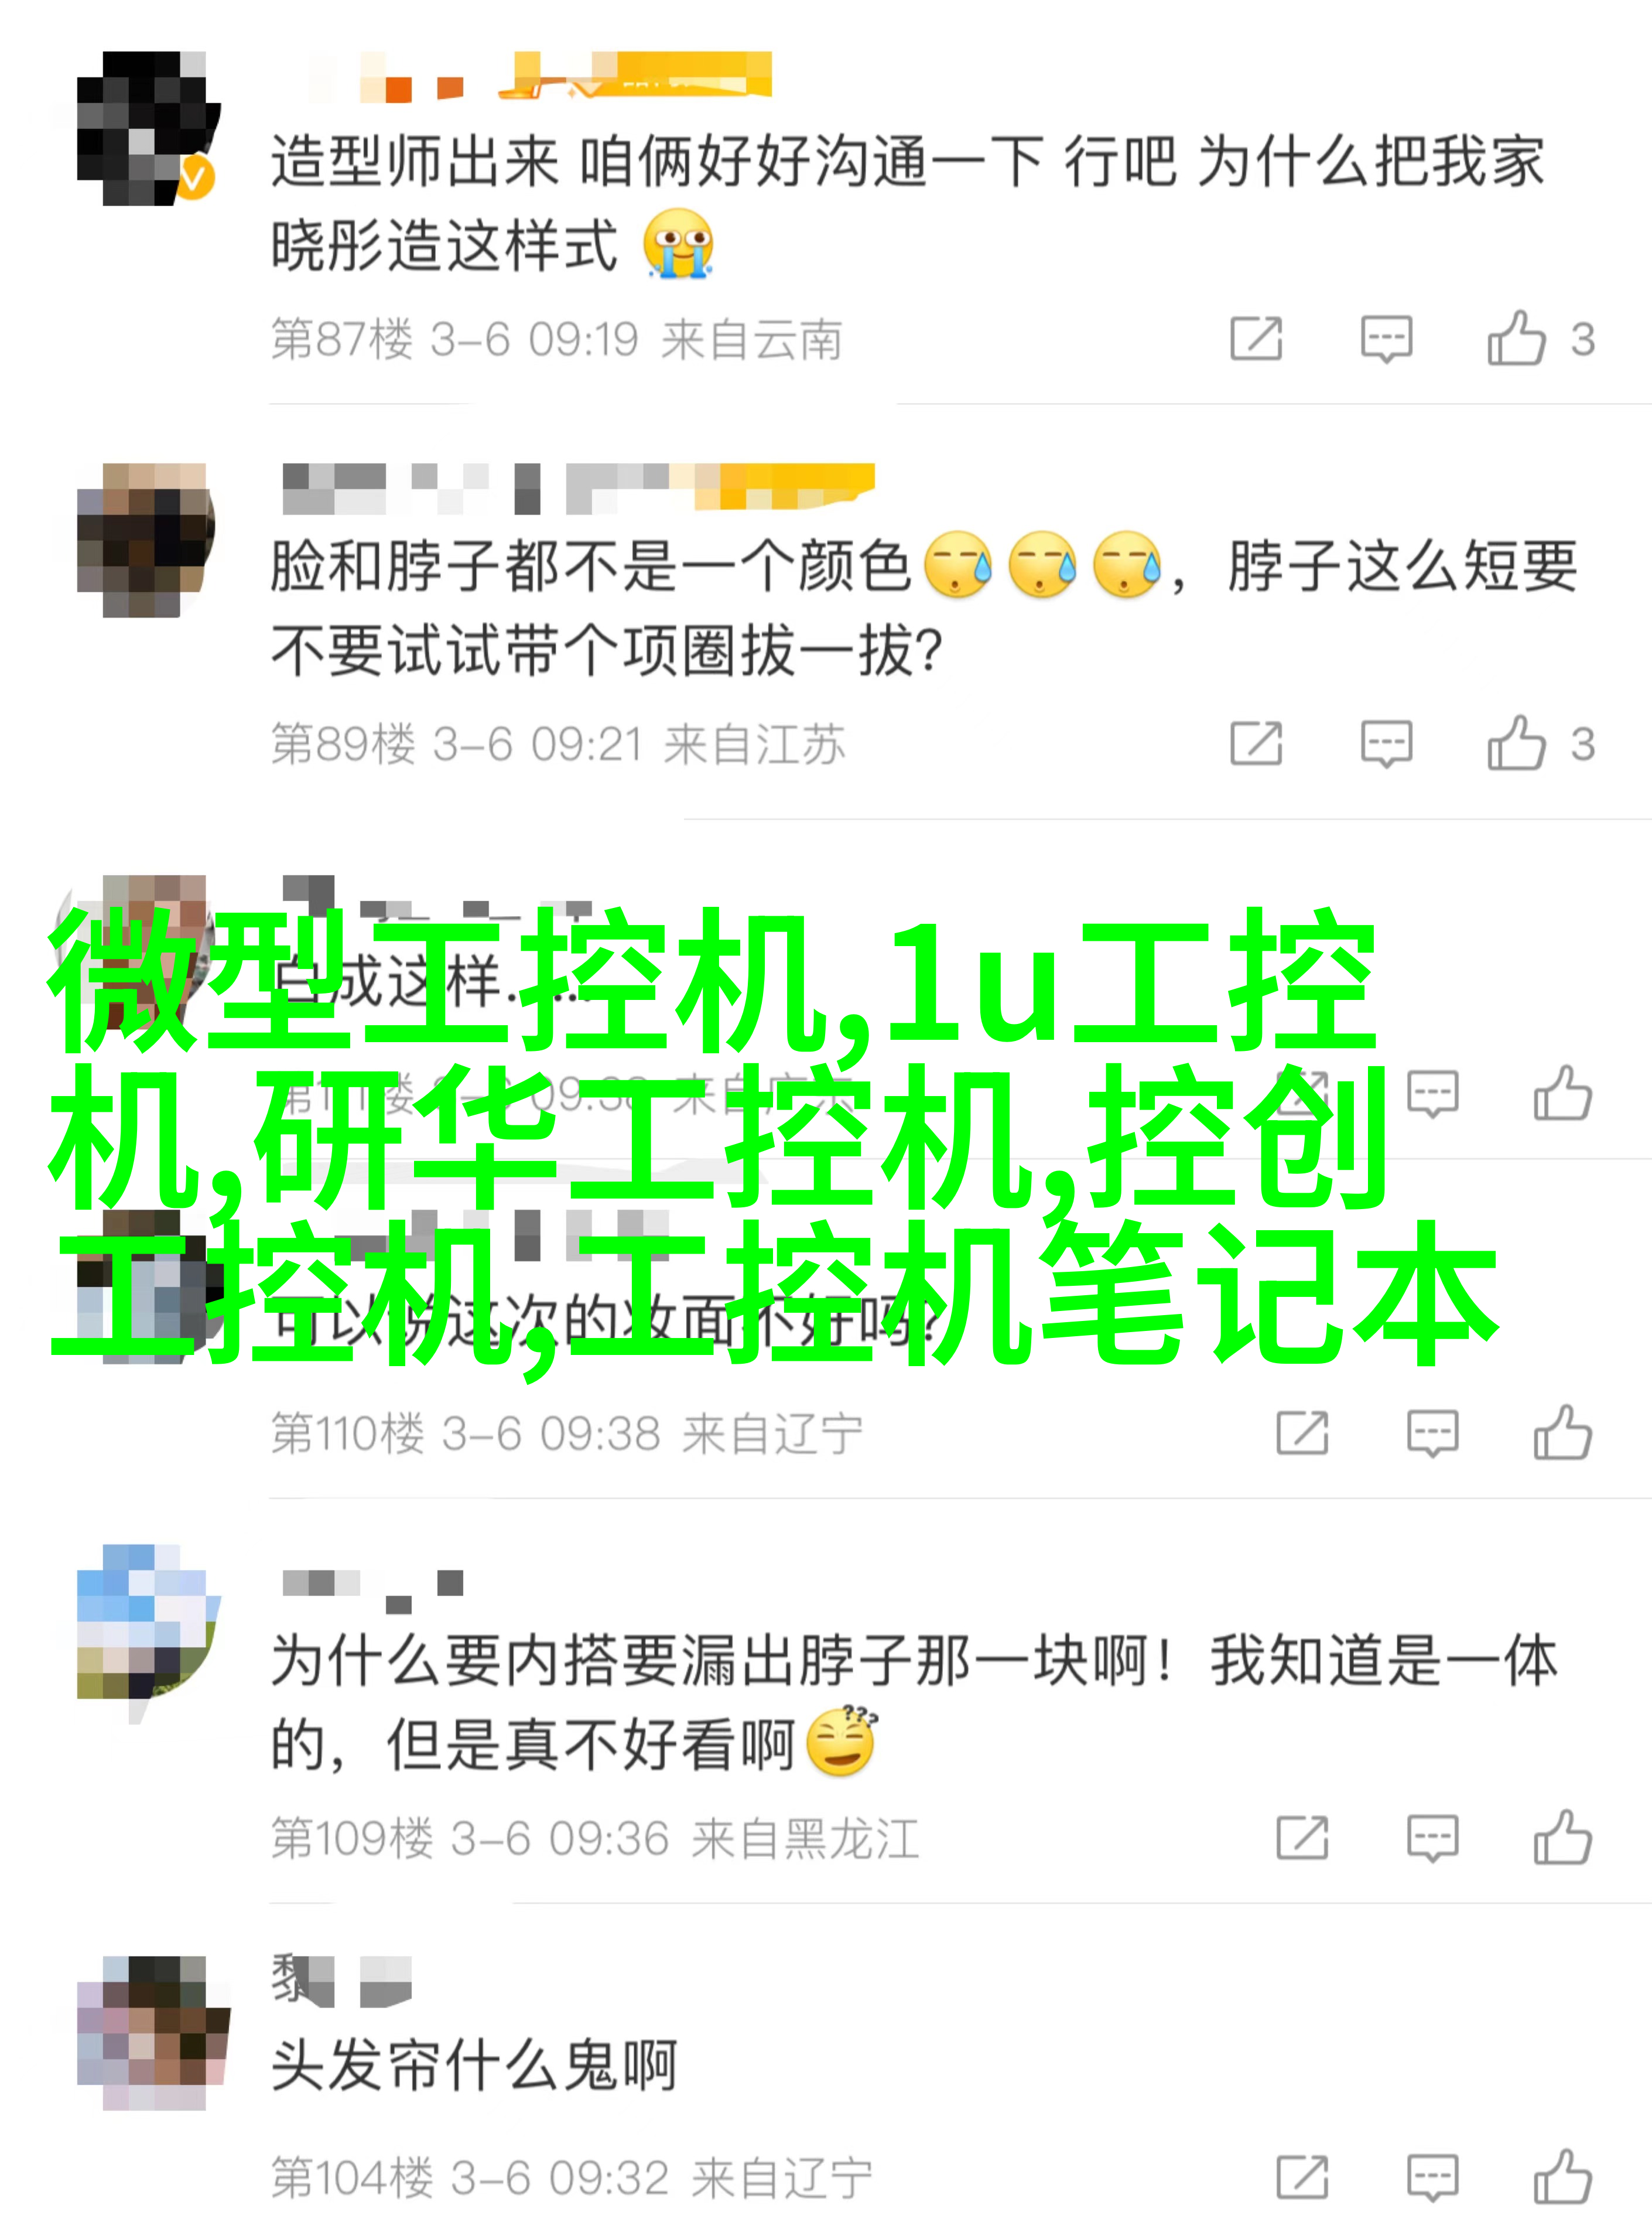Repost the floor 110 comment
The height and width of the screenshot is (2236, 1652).
(1302, 1433)
